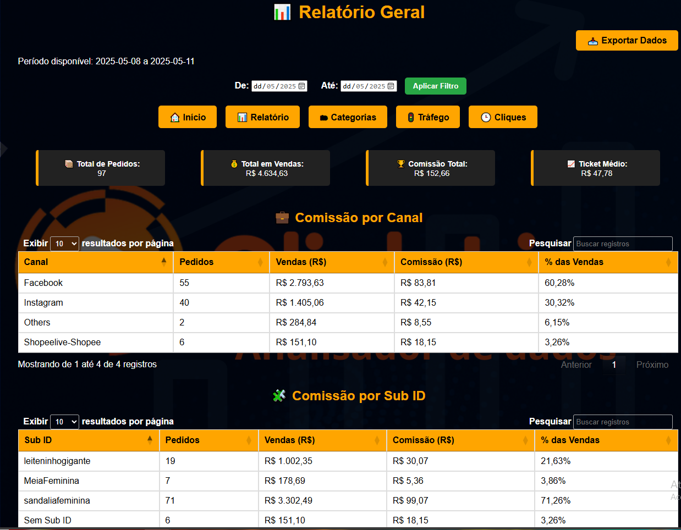Click Próximo in channel table pagination

652,365
